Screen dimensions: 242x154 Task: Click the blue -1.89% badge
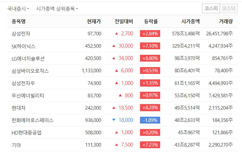pyautogui.click(x=150, y=120)
